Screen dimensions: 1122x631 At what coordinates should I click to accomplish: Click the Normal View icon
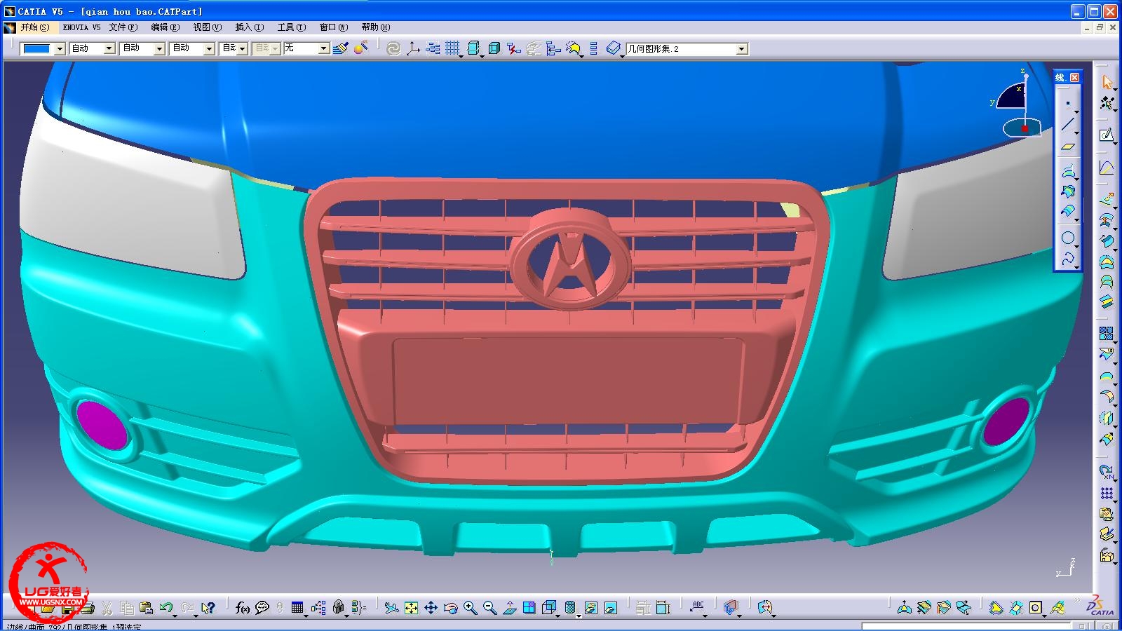click(510, 608)
